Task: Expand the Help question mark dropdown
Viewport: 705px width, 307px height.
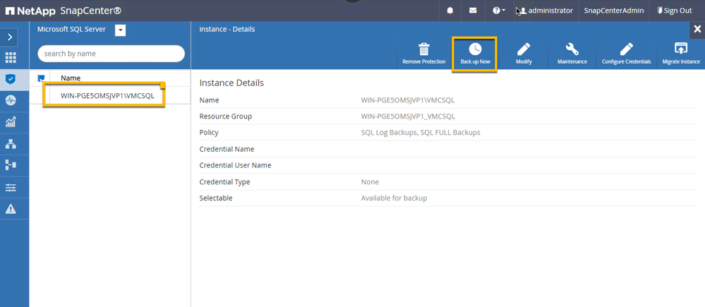Action: click(498, 11)
